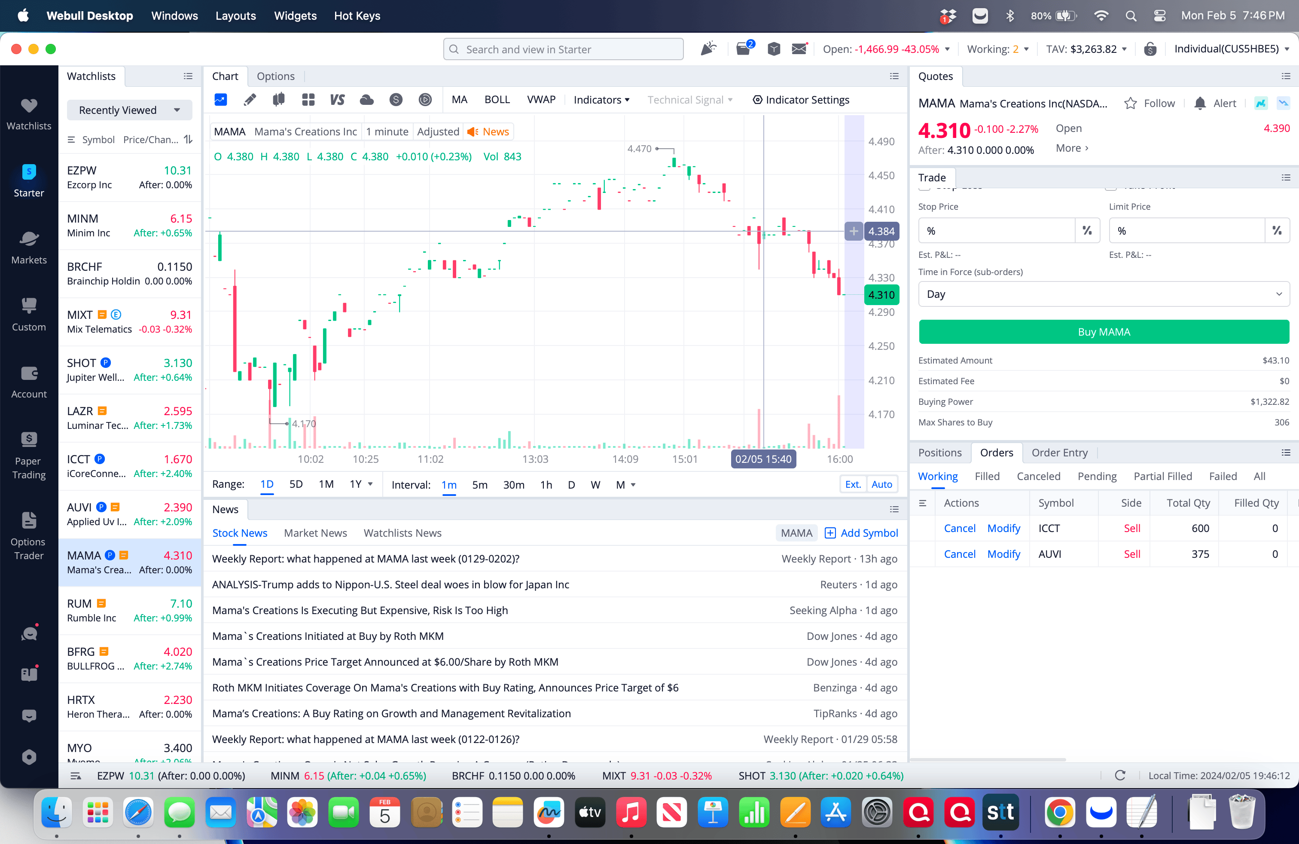Click the candlestick chart type icon
This screenshot has height=844, width=1299.
coord(279,100)
